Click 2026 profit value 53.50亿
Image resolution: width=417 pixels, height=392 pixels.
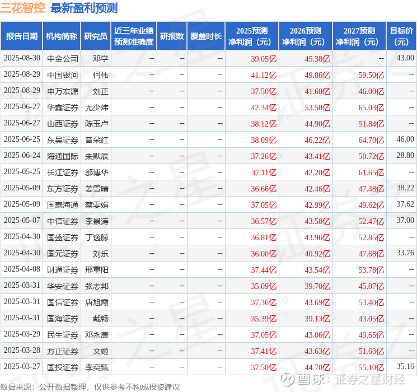317,108
